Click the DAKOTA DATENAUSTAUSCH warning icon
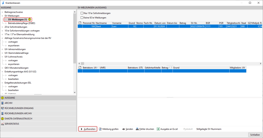The height and width of the screenshot is (138, 263). click(2, 119)
